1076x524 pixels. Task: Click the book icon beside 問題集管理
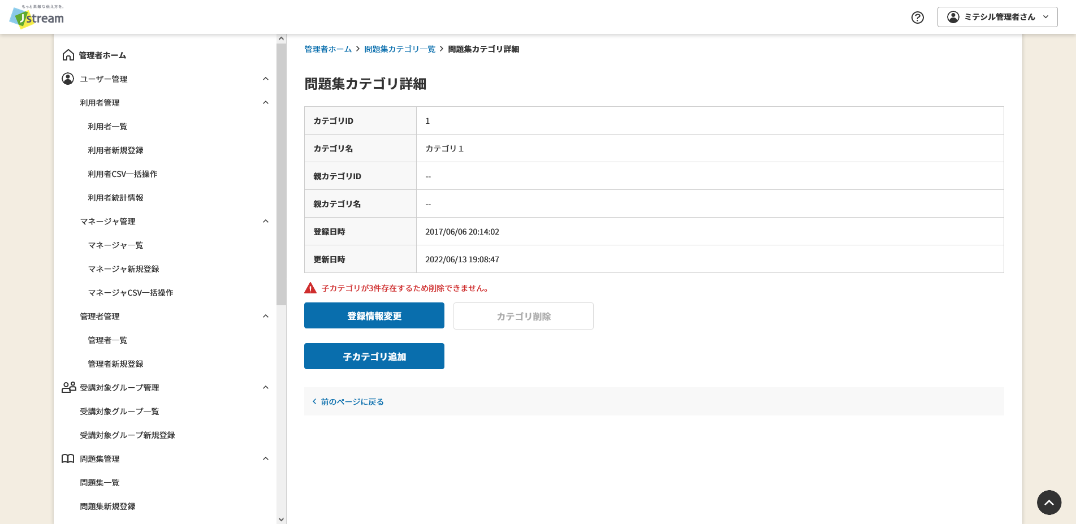68,458
